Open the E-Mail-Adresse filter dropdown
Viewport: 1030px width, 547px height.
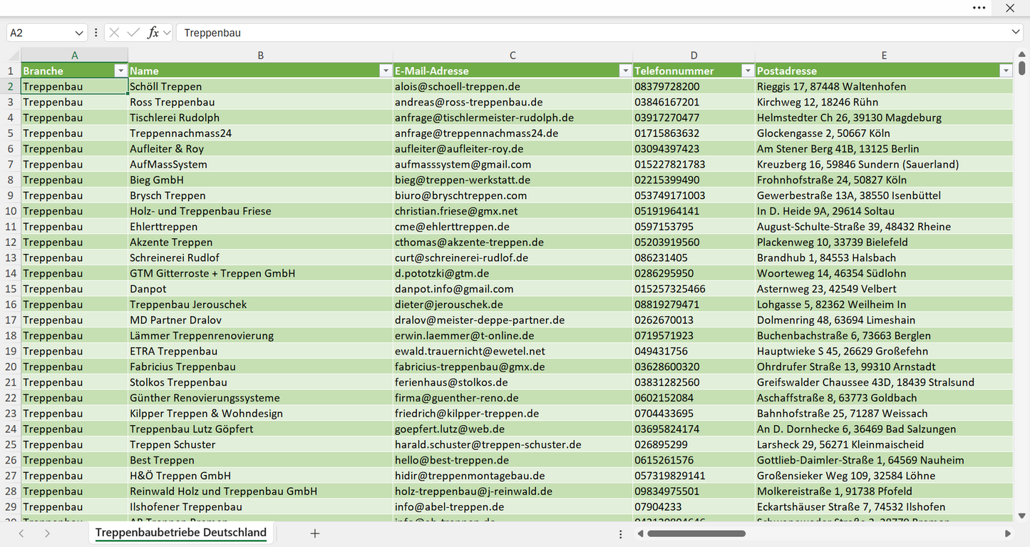click(x=625, y=71)
